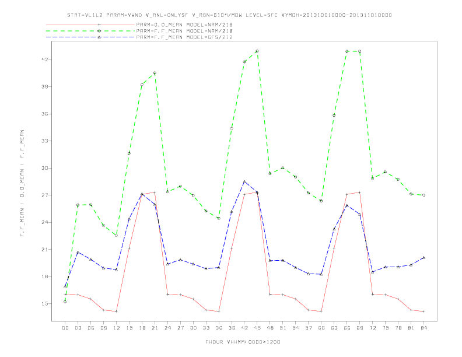Click x-axis forecast hour label 75
Screen dimensions: 462x357
pos(386,328)
